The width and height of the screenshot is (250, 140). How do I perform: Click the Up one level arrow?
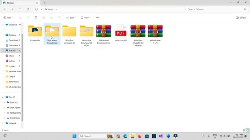[x=20, y=9]
